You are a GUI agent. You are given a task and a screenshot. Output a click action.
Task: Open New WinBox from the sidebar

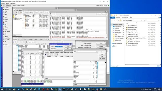pos(7,40)
